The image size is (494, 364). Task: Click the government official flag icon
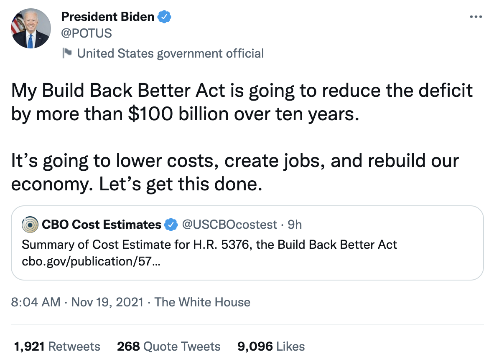[x=67, y=53]
